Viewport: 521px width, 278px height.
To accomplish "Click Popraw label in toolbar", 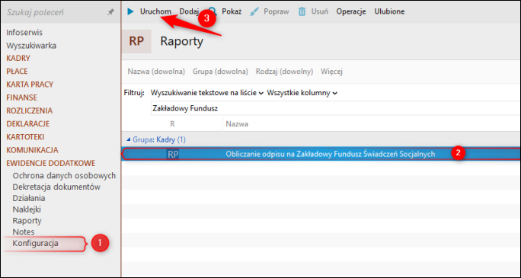I will pos(276,11).
